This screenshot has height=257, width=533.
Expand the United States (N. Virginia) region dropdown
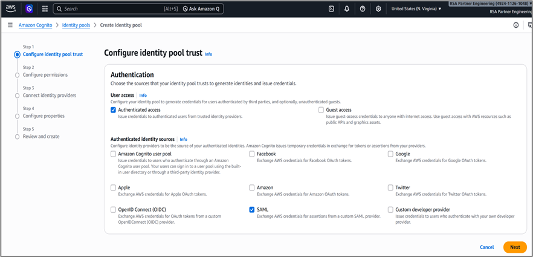(x=416, y=9)
